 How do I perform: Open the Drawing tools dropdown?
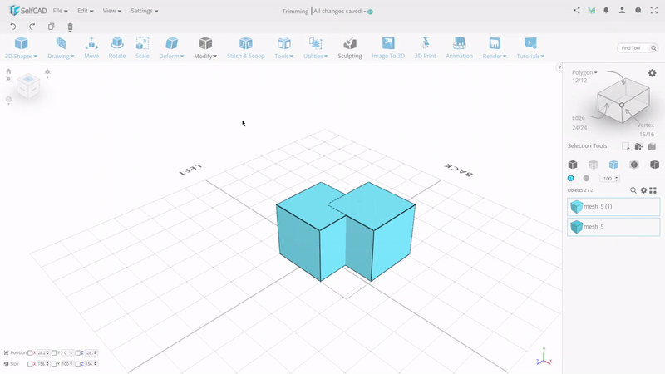click(x=61, y=47)
